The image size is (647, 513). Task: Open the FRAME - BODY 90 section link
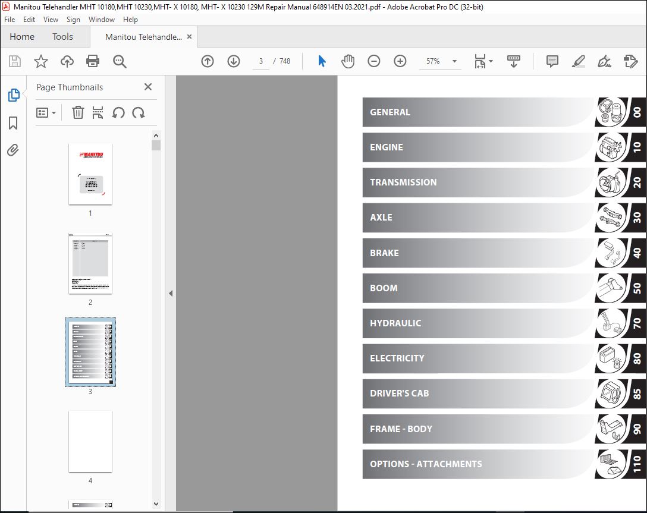click(x=504, y=429)
